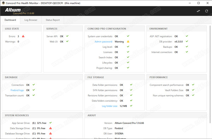The image size is (212, 139).
Task: Click the ABOUT panel header
Action: [x=146, y=115]
